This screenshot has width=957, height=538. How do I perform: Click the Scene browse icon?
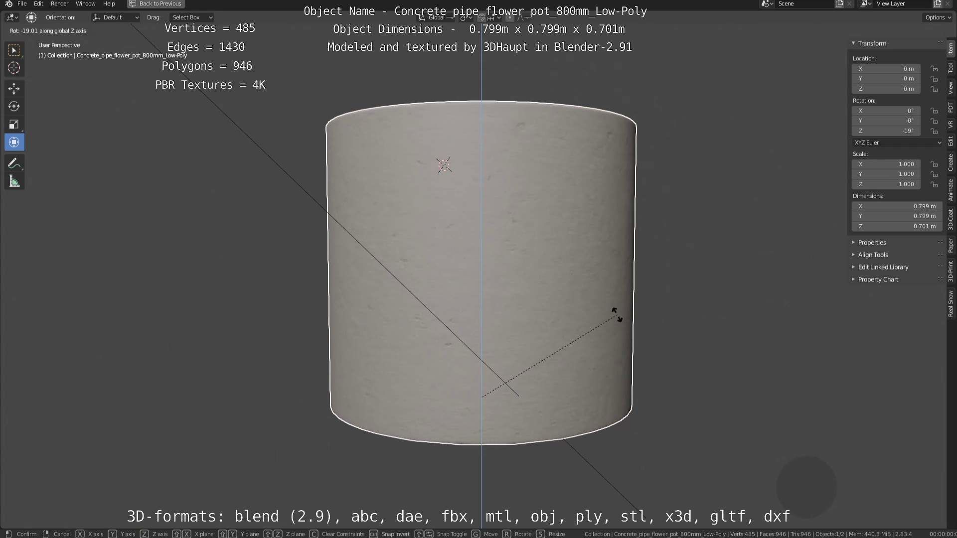click(x=768, y=3)
